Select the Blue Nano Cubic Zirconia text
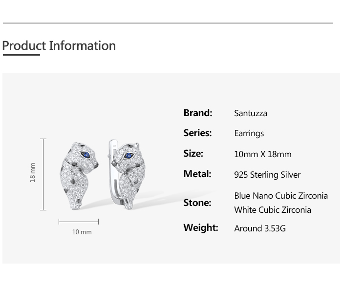The height and width of the screenshot is (287, 342). click(281, 196)
